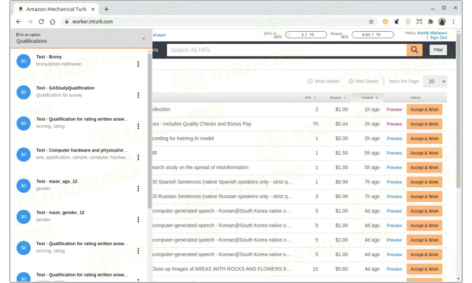Click the orange circular extension icon
Viewport: 472px width, 283px height.
pos(385,22)
